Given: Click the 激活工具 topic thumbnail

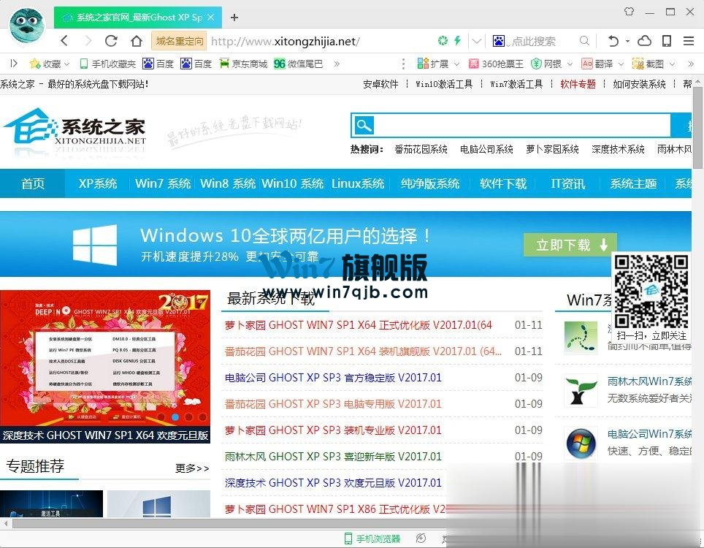Looking at the screenshot, I should click(51, 503).
